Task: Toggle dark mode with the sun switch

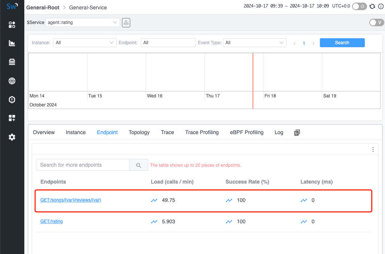Action: (x=359, y=6)
